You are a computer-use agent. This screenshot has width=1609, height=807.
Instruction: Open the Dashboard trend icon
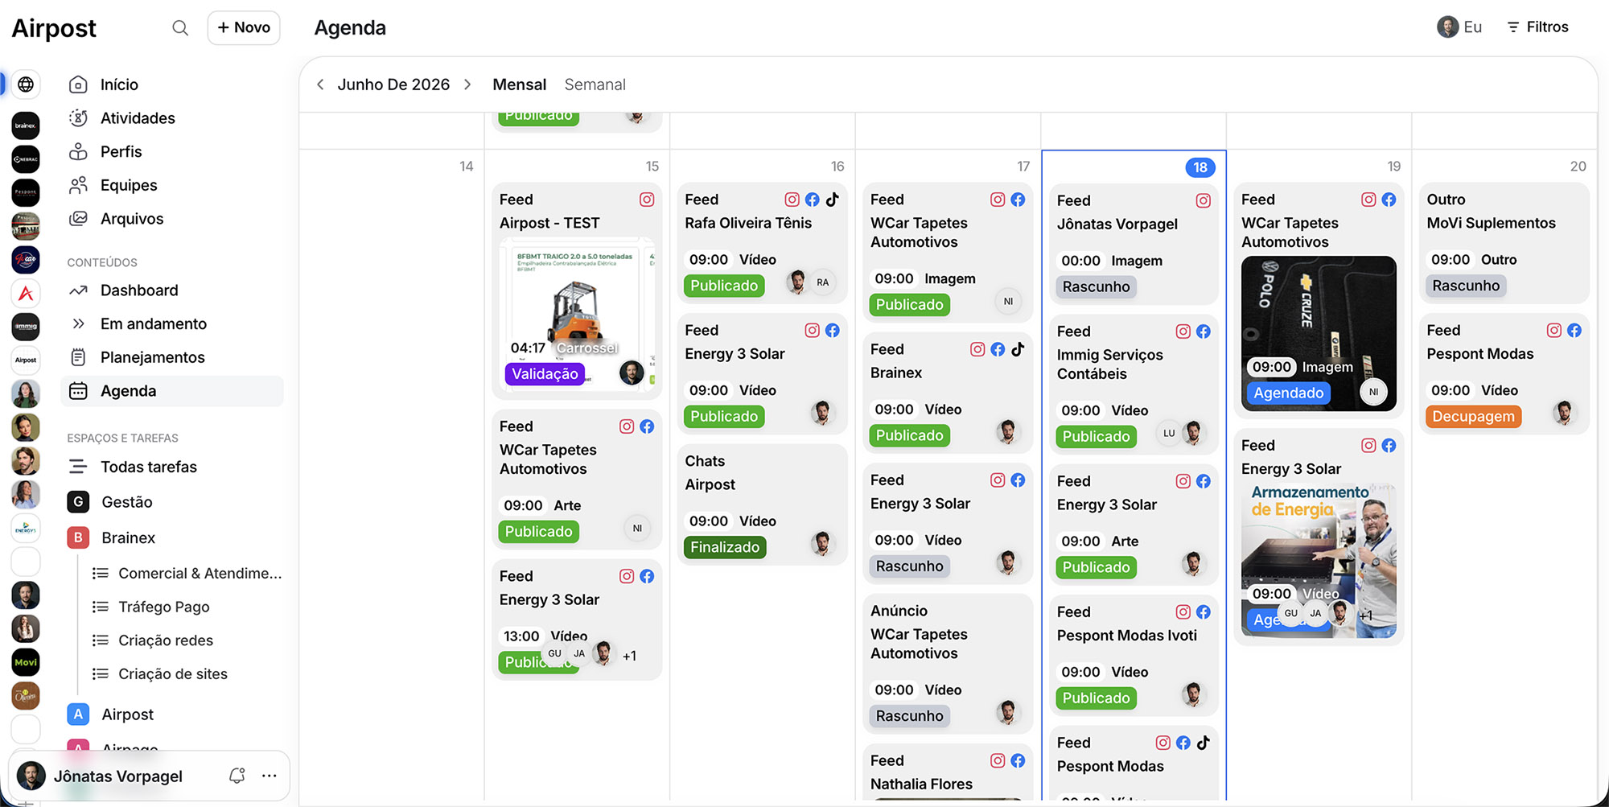[x=78, y=290]
